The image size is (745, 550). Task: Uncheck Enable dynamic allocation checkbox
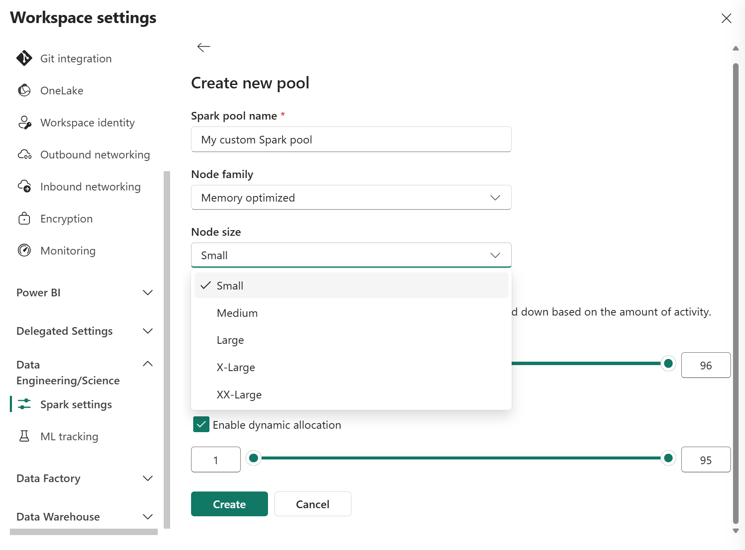(201, 424)
